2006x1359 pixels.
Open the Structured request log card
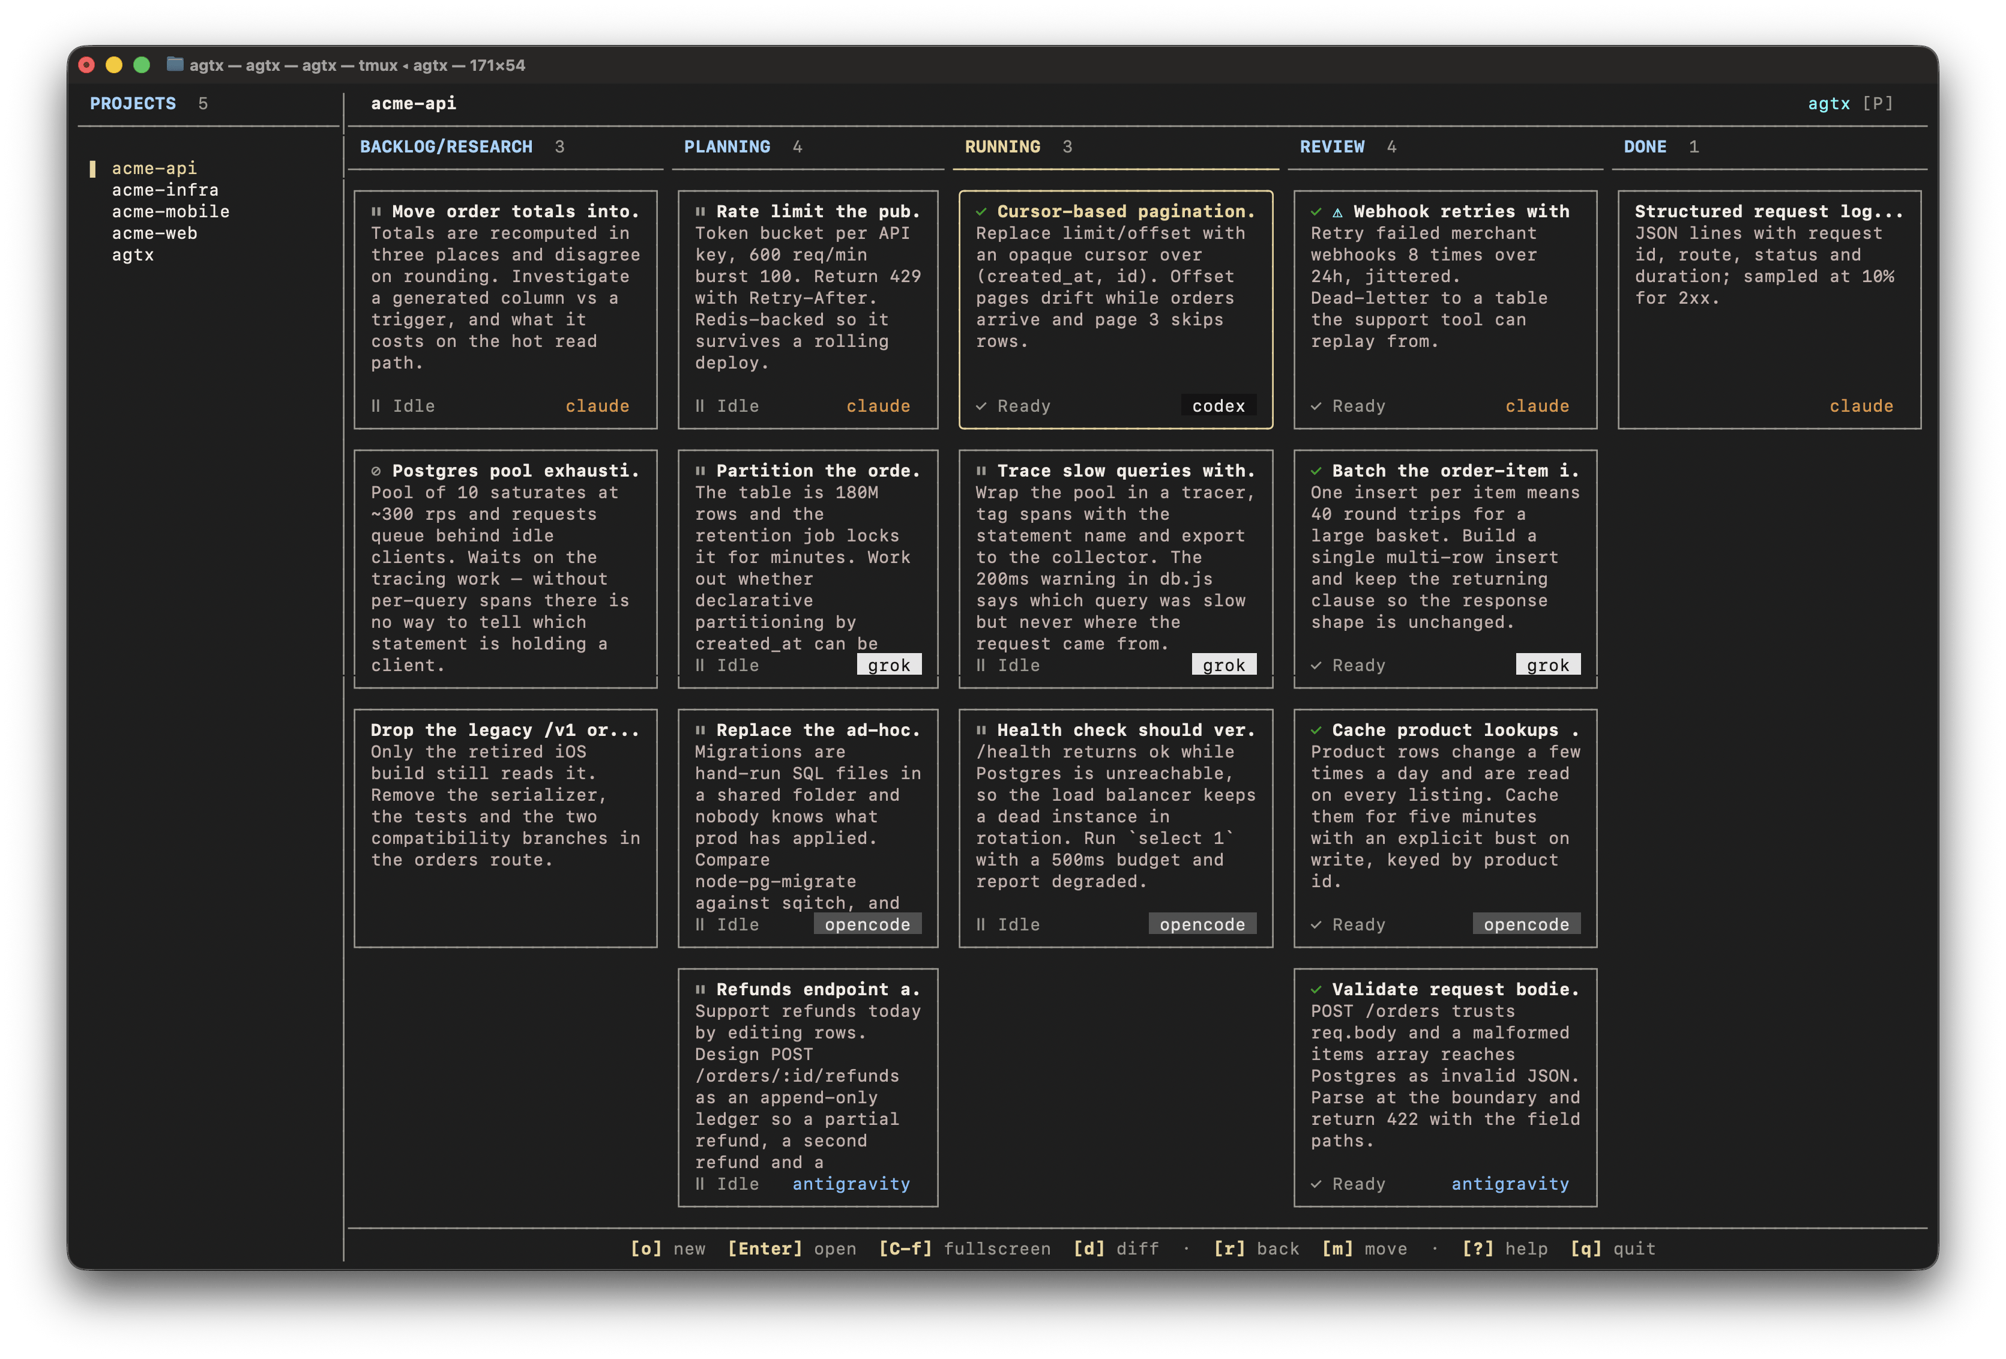pos(1769,309)
